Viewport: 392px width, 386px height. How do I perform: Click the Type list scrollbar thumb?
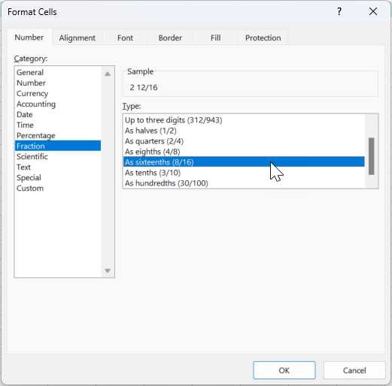[x=372, y=156]
